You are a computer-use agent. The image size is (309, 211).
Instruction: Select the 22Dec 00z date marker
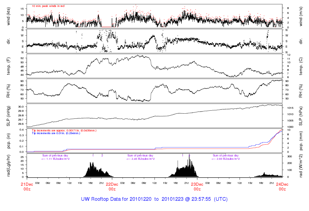112,187
